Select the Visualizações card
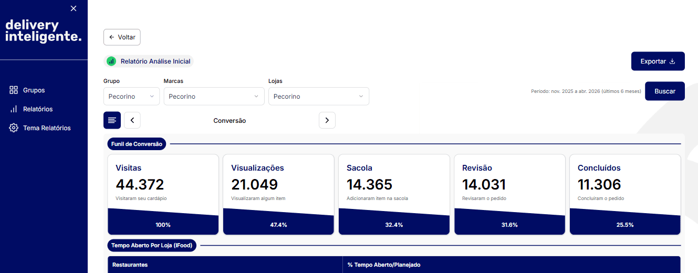Viewport: 698px width, 273px height. [278, 194]
